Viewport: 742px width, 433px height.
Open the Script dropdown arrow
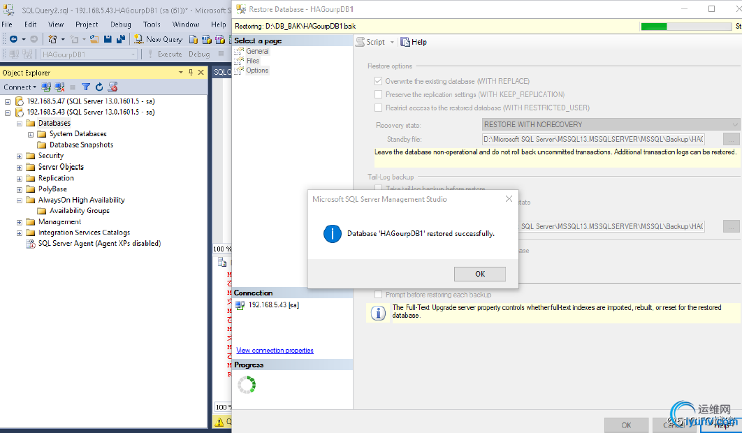click(392, 42)
